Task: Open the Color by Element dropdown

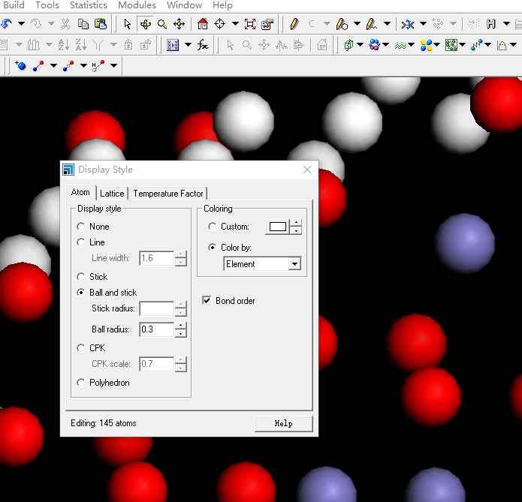Action: (x=294, y=264)
